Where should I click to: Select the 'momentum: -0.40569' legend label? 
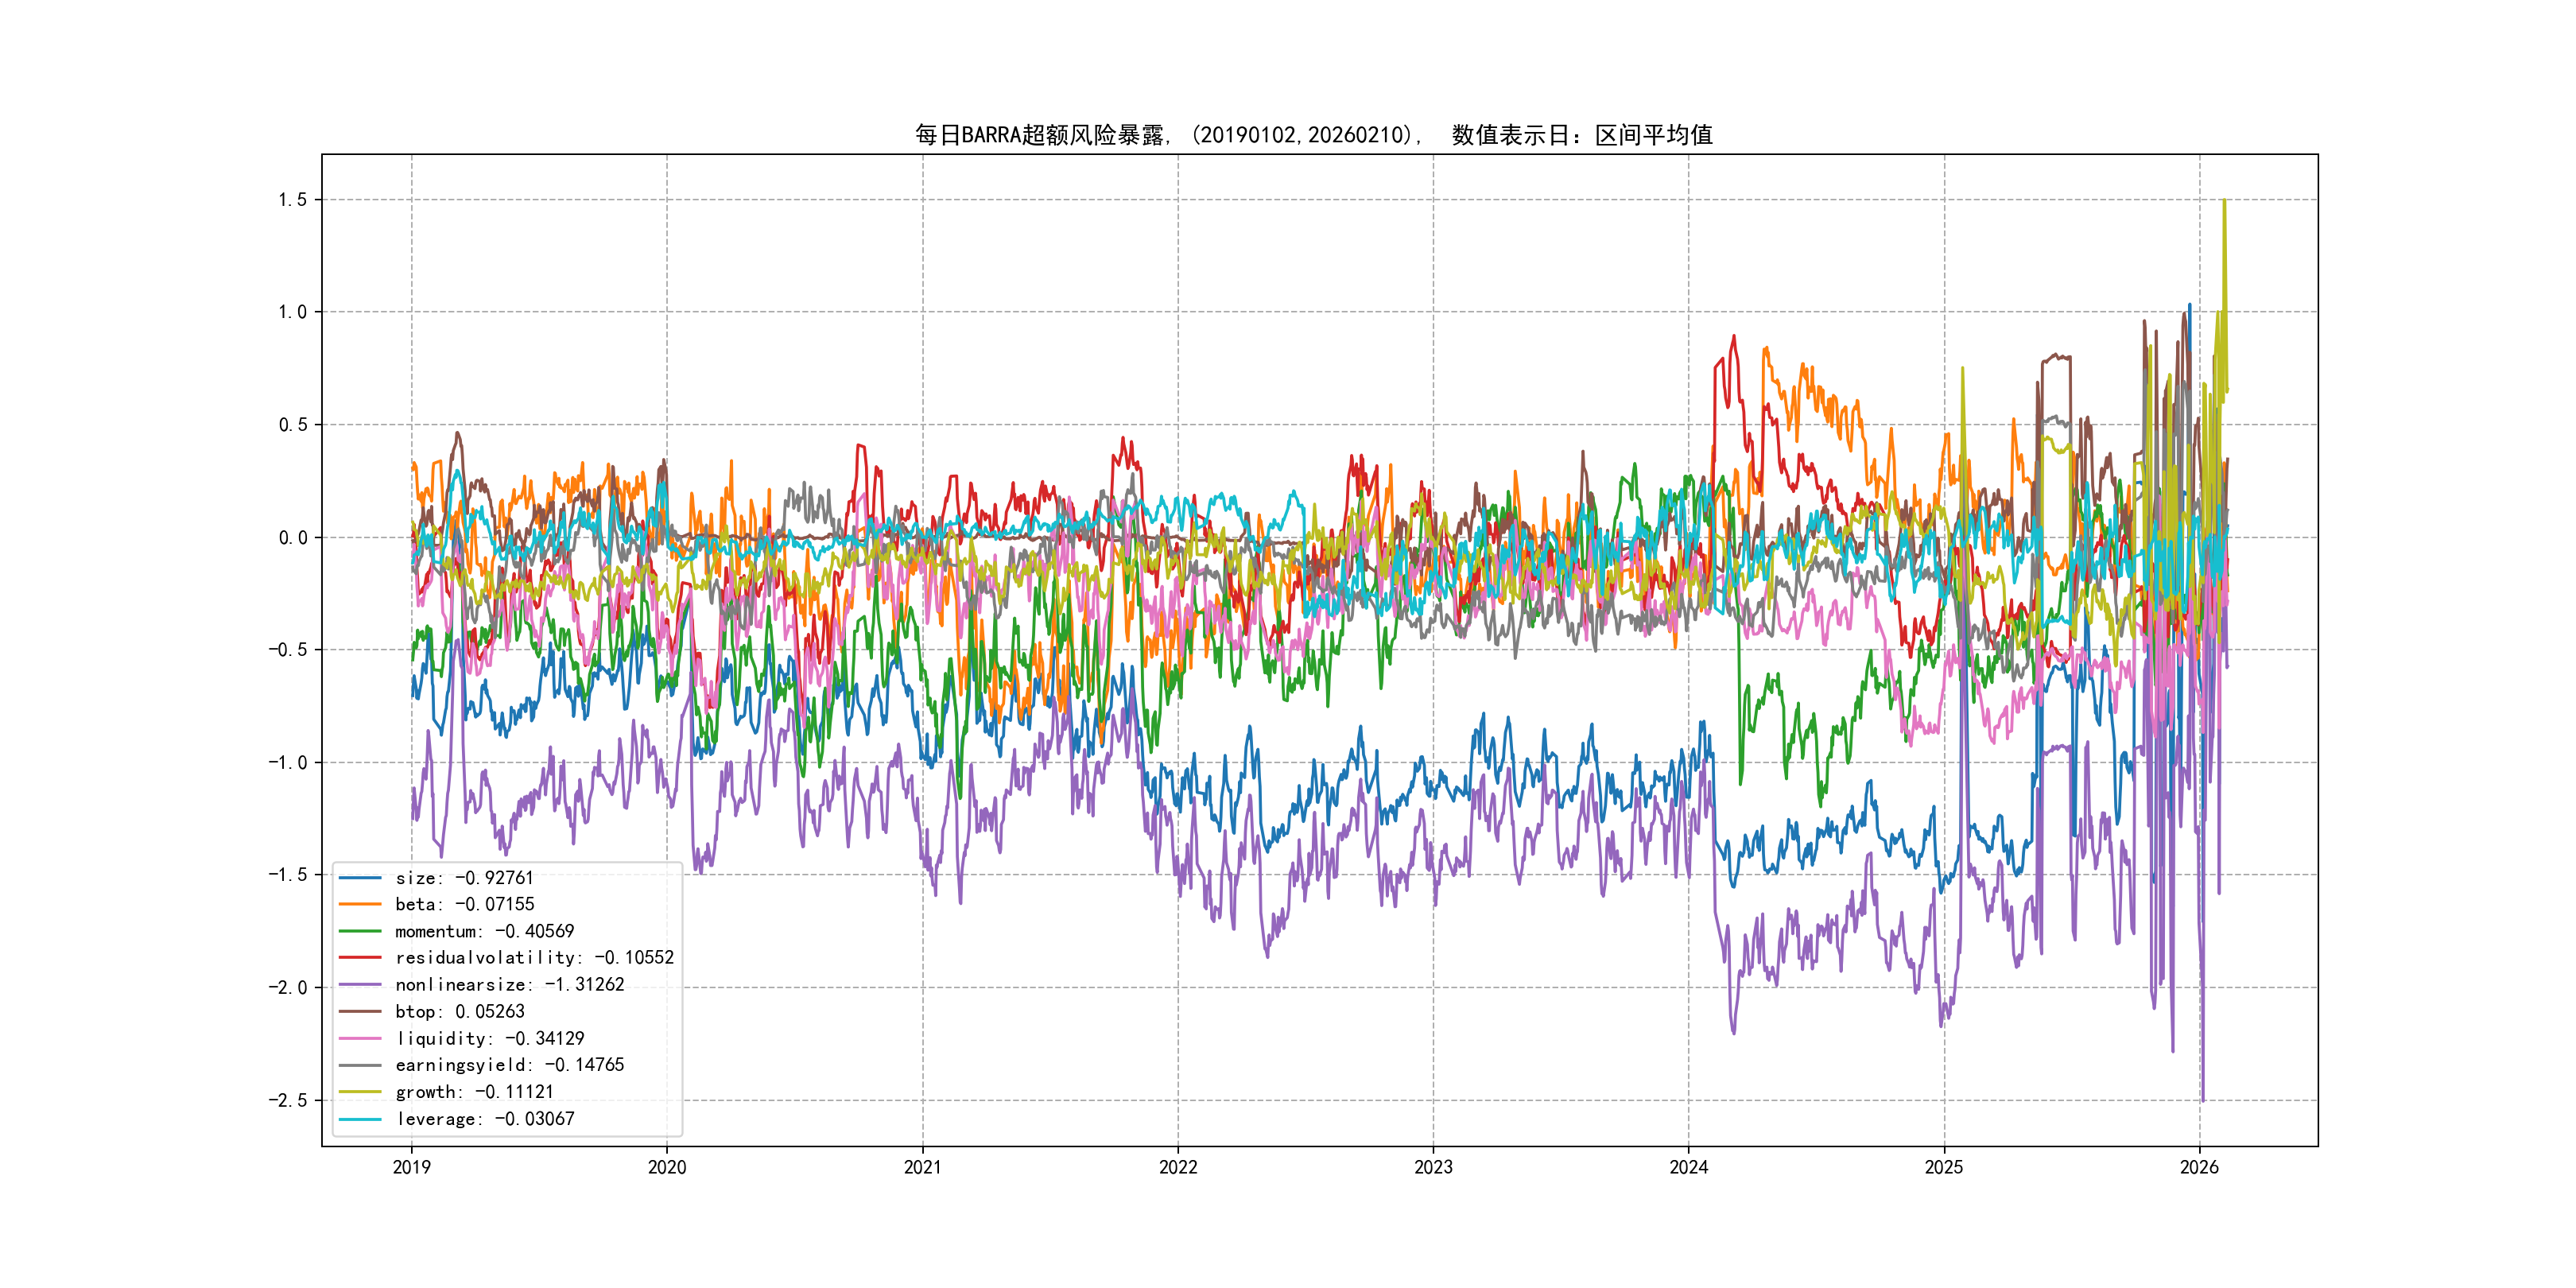coord(484,931)
